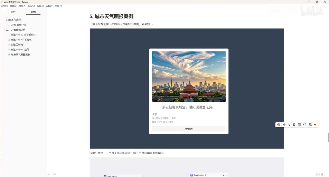Click the Sogou mascot icon at toolbar end

pyautogui.click(x=315, y=125)
